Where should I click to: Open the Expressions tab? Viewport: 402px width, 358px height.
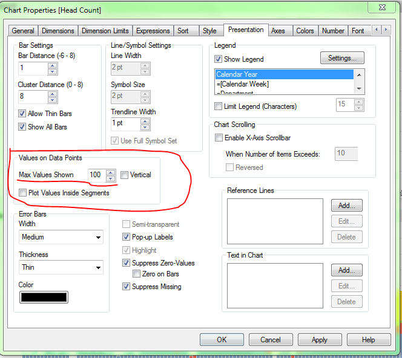[x=153, y=31]
